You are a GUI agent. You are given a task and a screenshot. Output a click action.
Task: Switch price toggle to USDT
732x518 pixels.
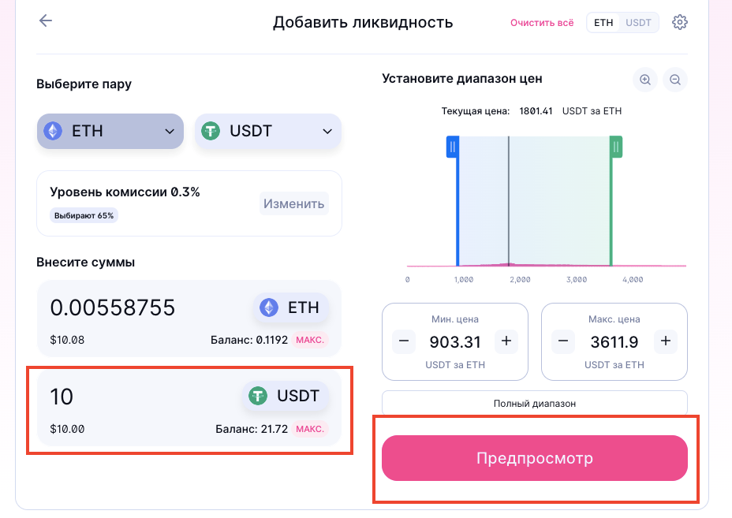click(x=639, y=23)
